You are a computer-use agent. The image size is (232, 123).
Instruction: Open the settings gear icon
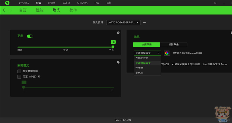click(x=215, y=3)
